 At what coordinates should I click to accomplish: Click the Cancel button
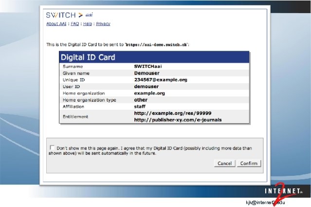coord(224,163)
